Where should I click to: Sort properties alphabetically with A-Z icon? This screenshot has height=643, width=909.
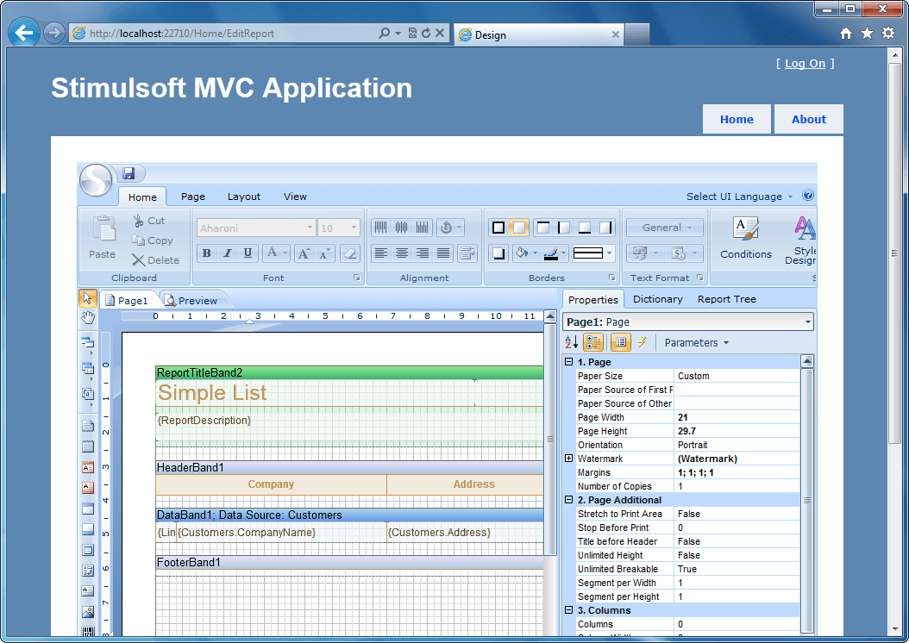pos(571,342)
